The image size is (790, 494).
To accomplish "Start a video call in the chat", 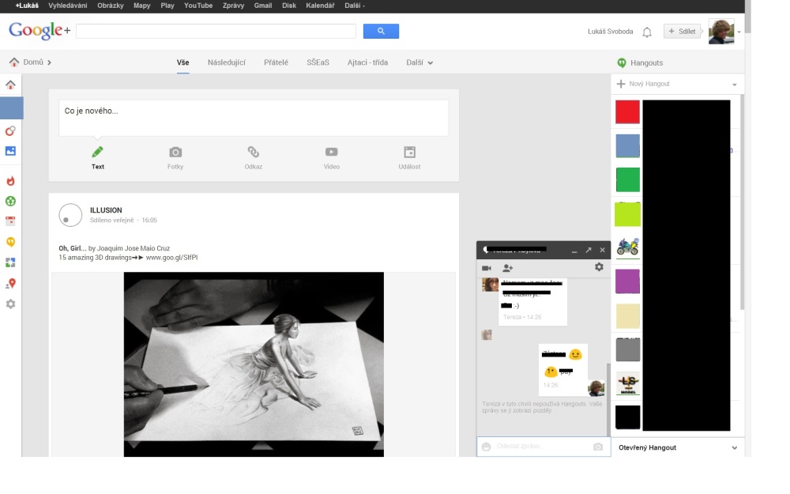I will [x=487, y=268].
